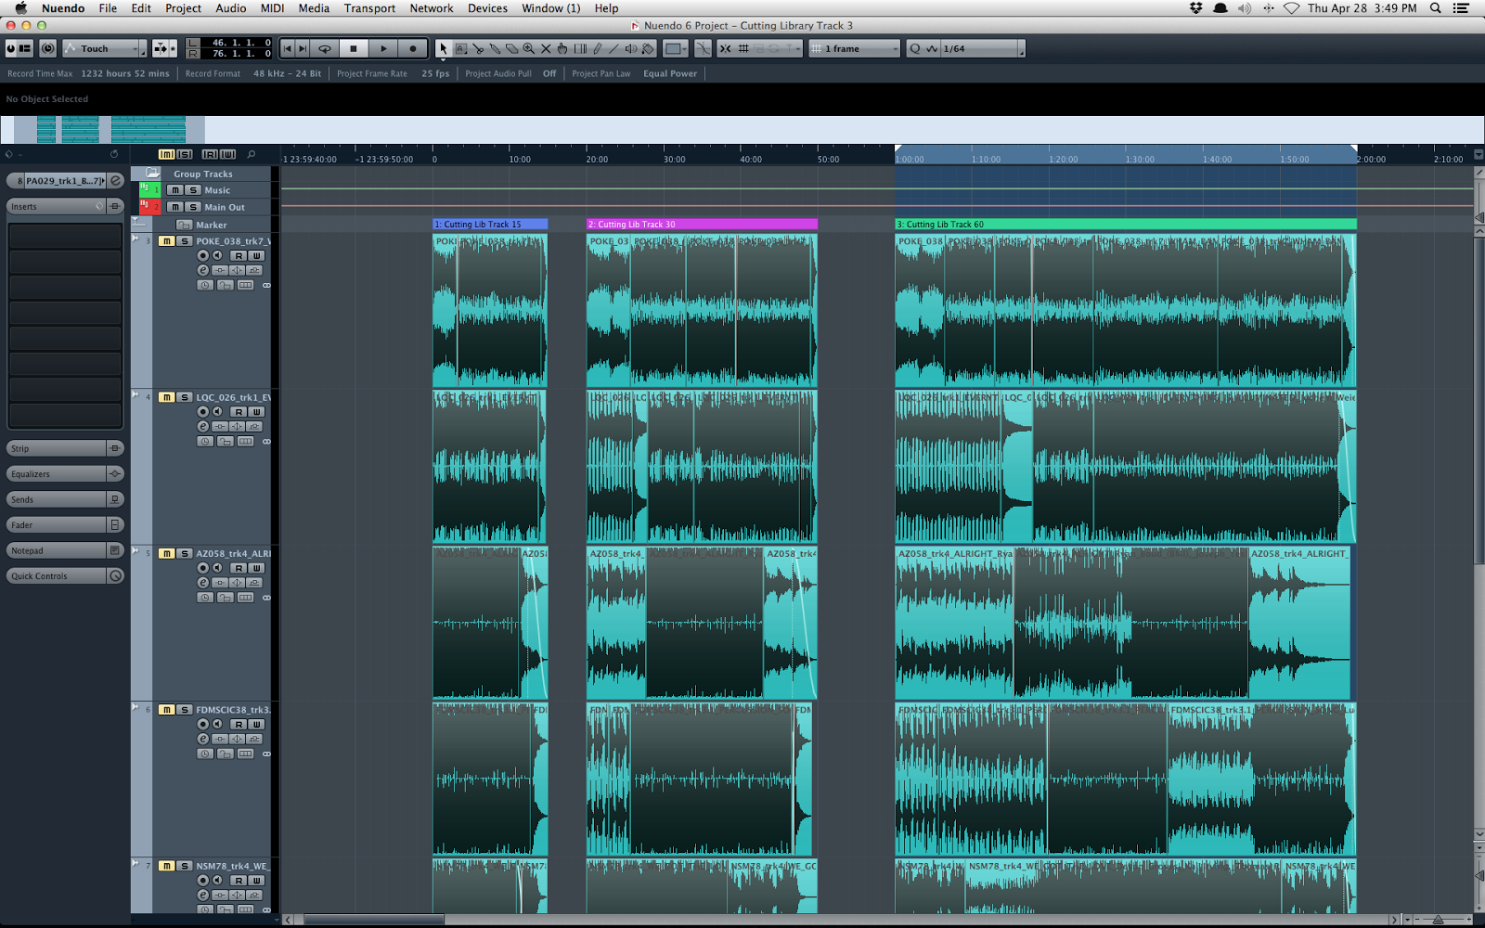Select the Scrub speaker tool
Viewport: 1485px width, 928px height.
pos(632,48)
